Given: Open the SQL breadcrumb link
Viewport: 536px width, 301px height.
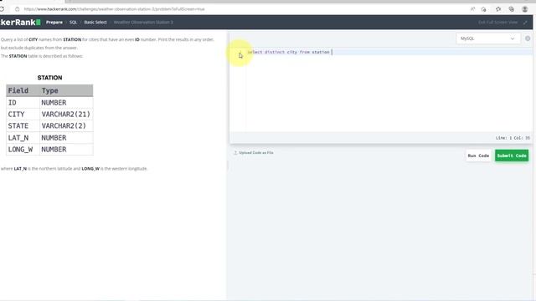Looking at the screenshot, I should point(73,23).
